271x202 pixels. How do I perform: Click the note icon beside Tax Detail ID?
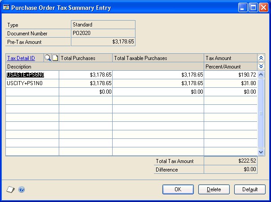55,58
